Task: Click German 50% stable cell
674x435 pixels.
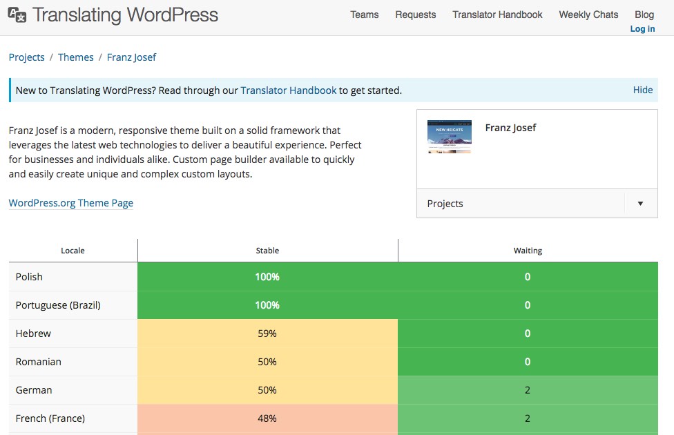Action: pos(267,390)
